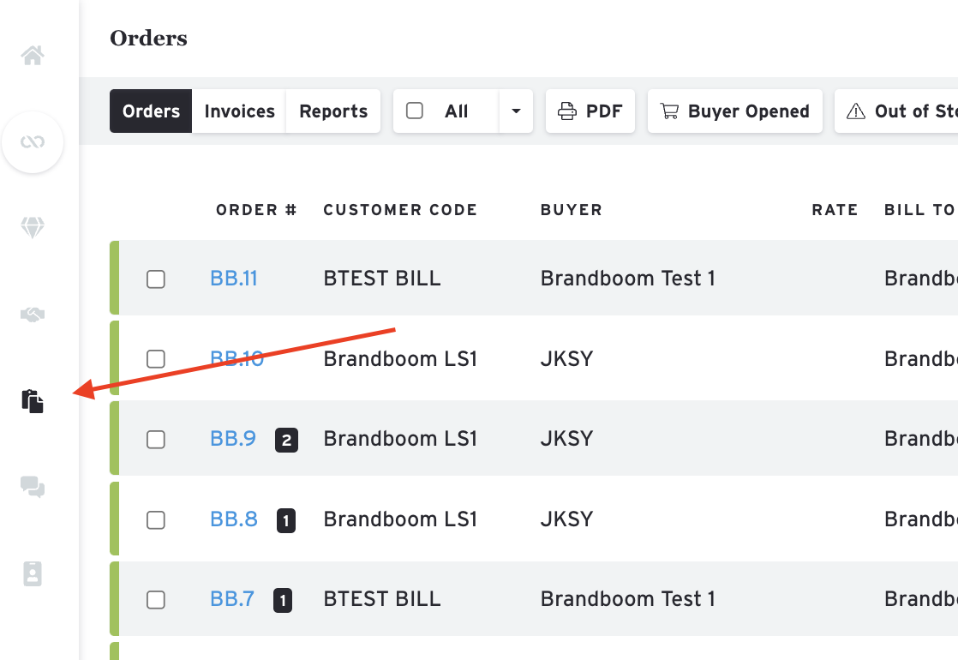Click the badge 2 next to BB.9
The width and height of the screenshot is (958, 660).
[x=286, y=440]
